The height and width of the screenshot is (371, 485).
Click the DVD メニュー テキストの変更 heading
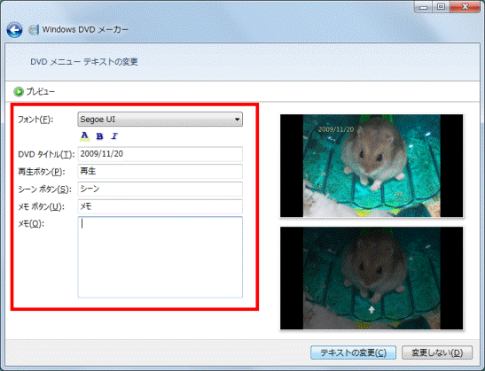click(84, 62)
